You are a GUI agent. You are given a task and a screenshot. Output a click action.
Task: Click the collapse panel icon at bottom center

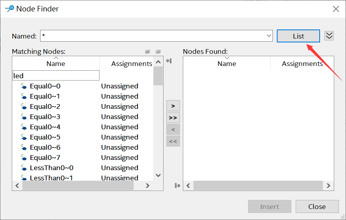pyautogui.click(x=178, y=185)
